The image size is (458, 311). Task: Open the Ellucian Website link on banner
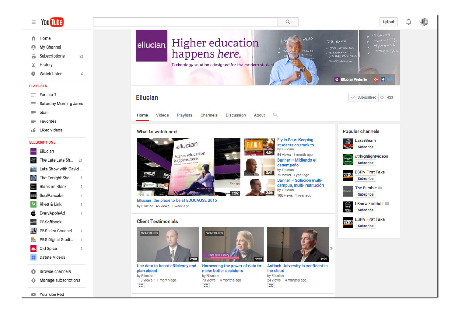point(351,79)
